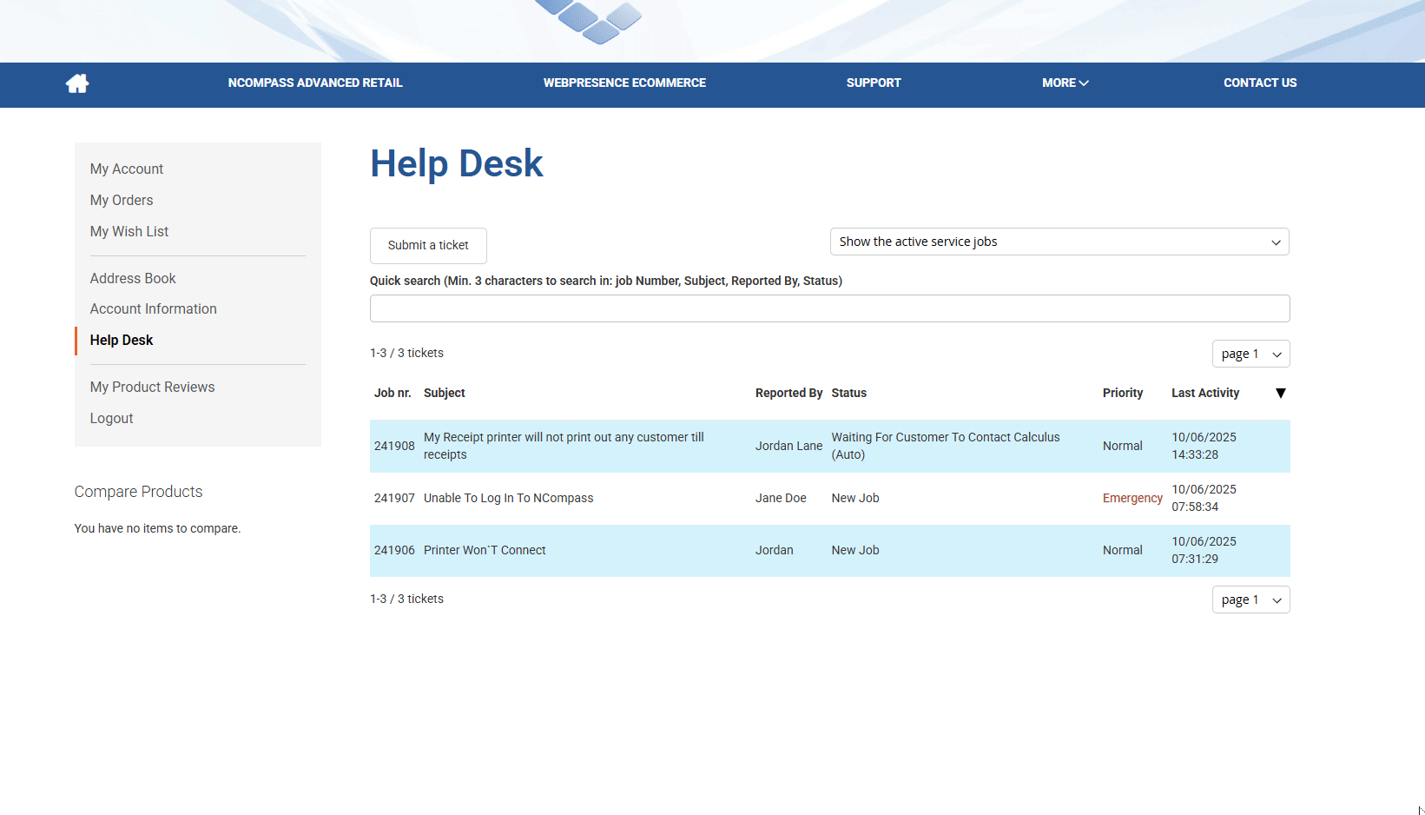Expand the MORE navigation menu
Viewport: 1425px width, 815px height.
(x=1065, y=83)
